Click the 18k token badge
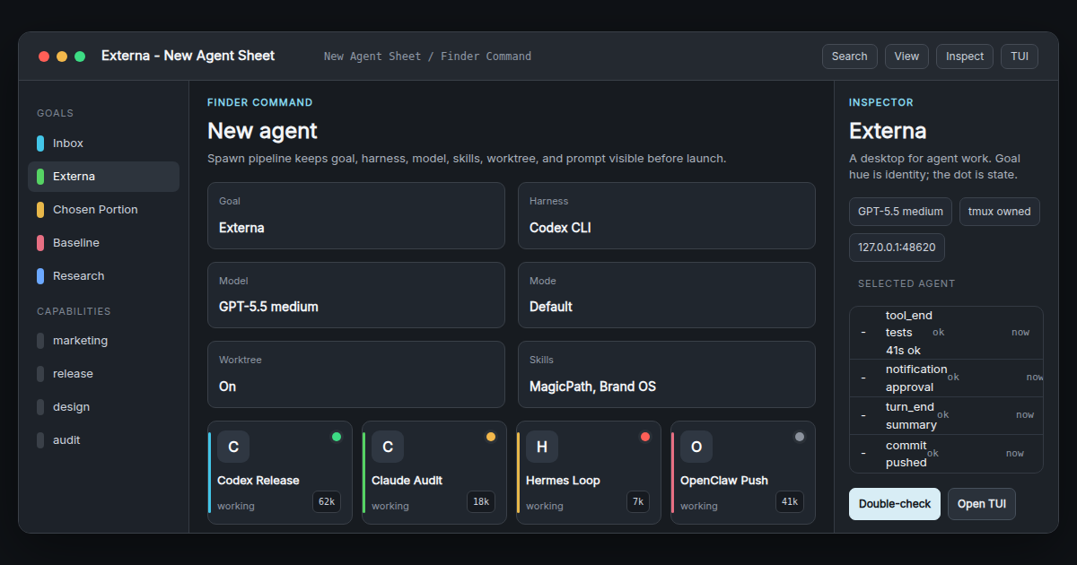Image resolution: width=1077 pixels, height=565 pixels. (481, 502)
